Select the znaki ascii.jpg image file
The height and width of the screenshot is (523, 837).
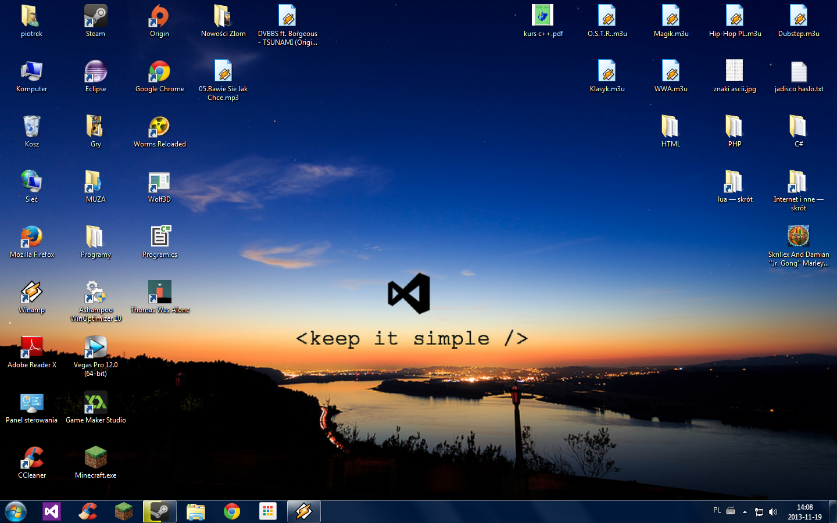735,73
